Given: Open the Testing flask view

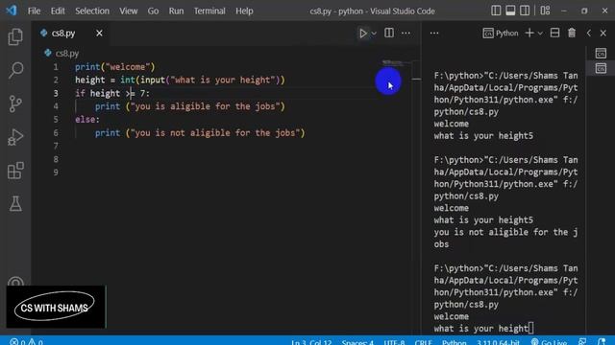Looking at the screenshot, I should [15, 204].
